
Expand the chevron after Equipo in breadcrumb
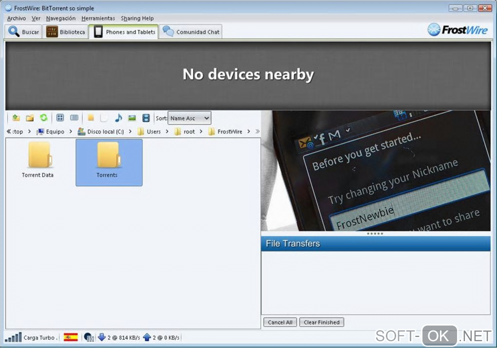point(71,131)
